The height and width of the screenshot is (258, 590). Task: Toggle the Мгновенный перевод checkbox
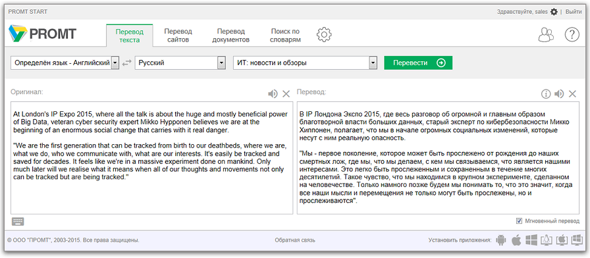(520, 221)
